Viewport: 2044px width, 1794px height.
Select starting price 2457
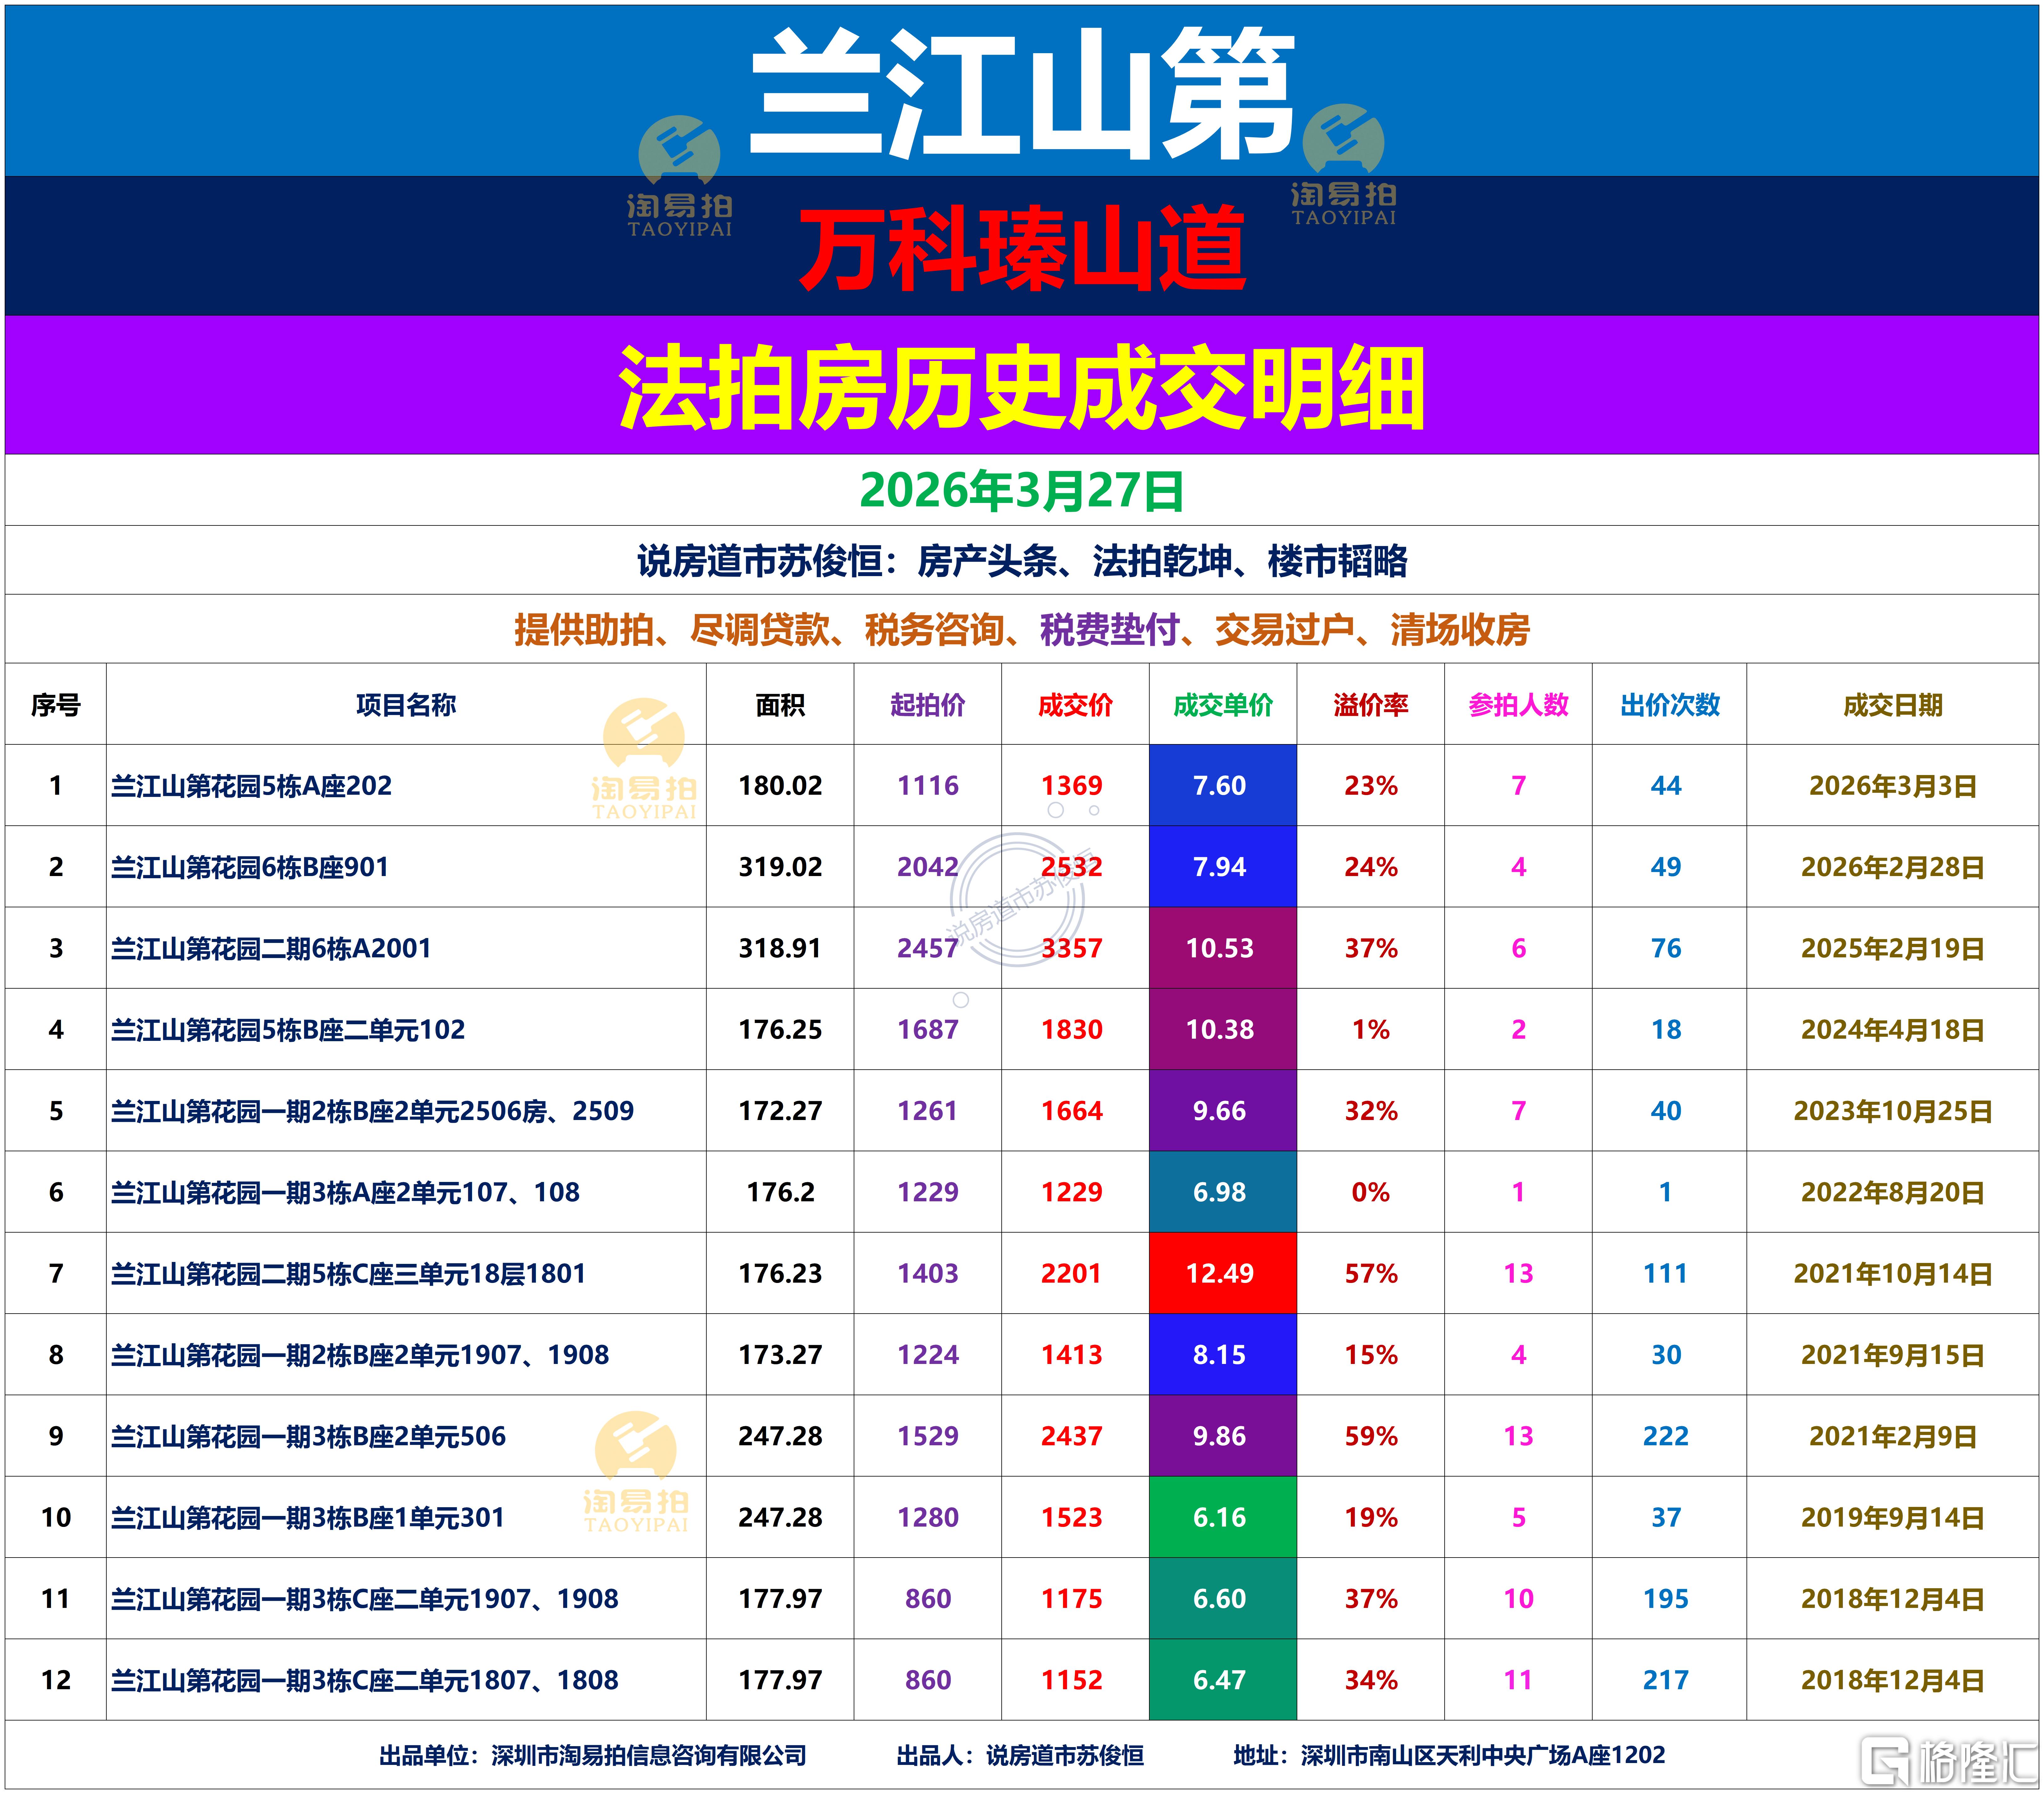tap(928, 948)
